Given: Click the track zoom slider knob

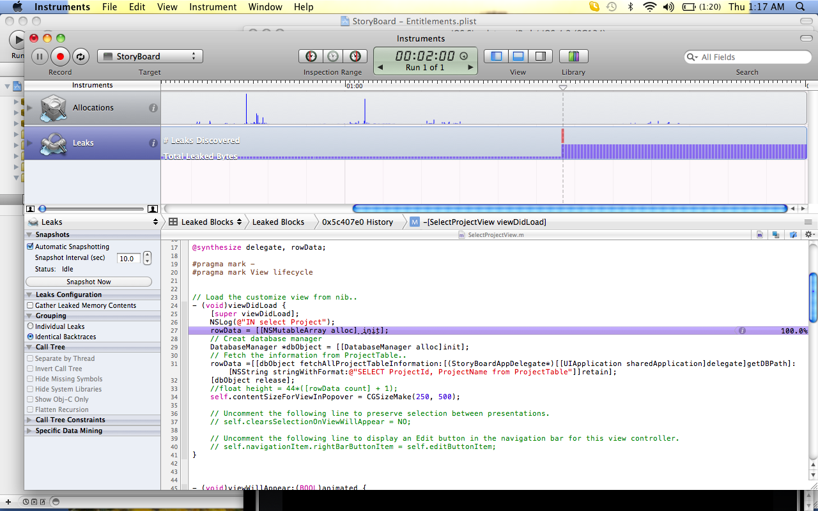Looking at the screenshot, I should pyautogui.click(x=42, y=209).
